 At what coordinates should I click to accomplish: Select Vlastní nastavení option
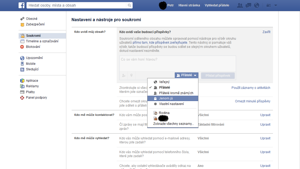(173, 104)
